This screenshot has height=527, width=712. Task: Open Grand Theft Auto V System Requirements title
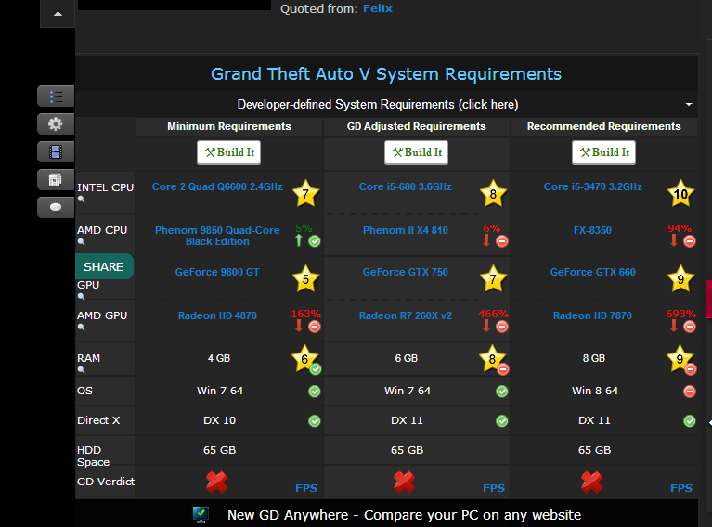click(386, 74)
